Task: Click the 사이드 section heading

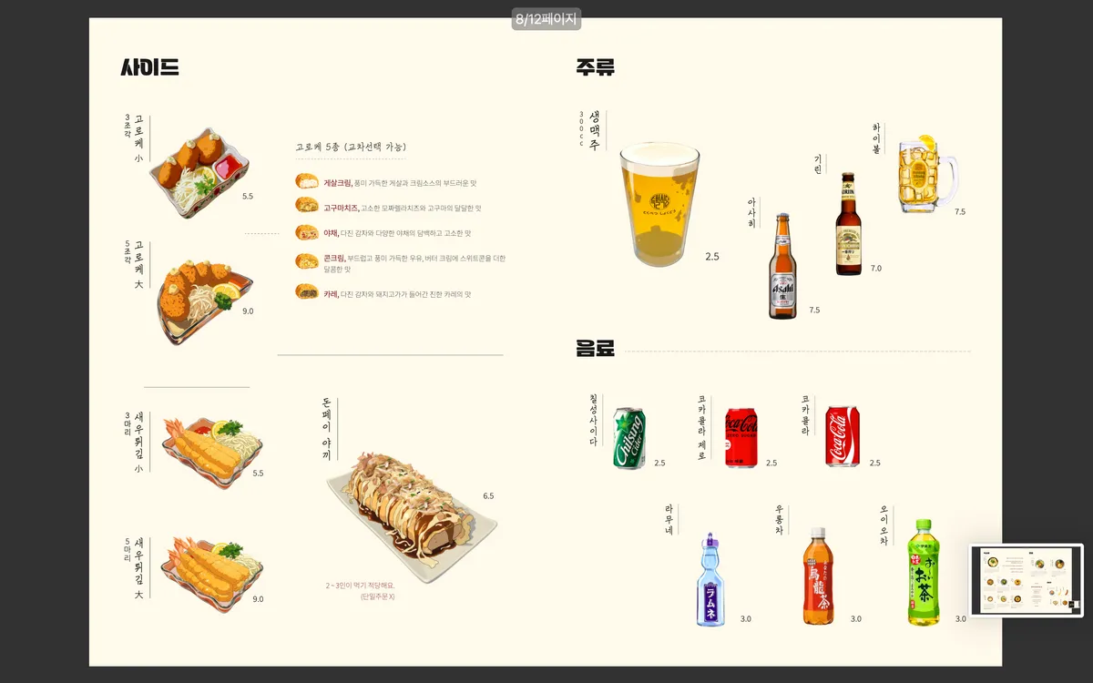Action: pos(149,67)
